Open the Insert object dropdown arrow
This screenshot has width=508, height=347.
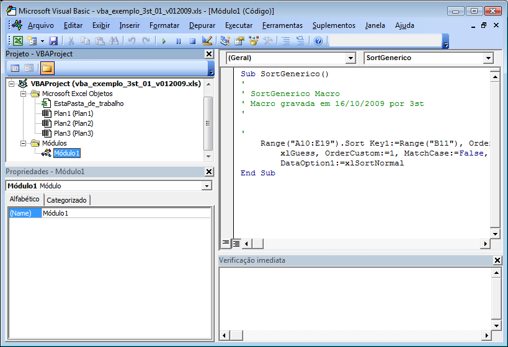(42, 41)
